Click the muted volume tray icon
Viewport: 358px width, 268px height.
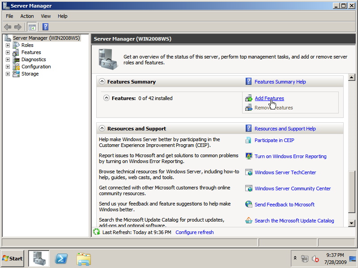315,259
